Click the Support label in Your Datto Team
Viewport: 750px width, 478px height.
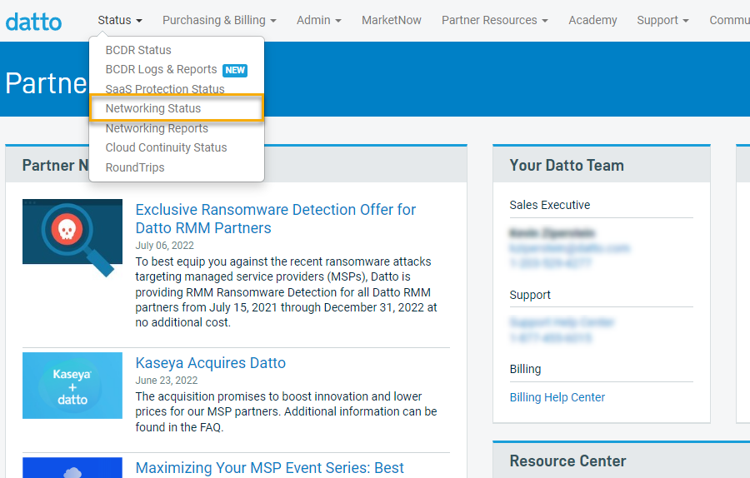pos(530,295)
